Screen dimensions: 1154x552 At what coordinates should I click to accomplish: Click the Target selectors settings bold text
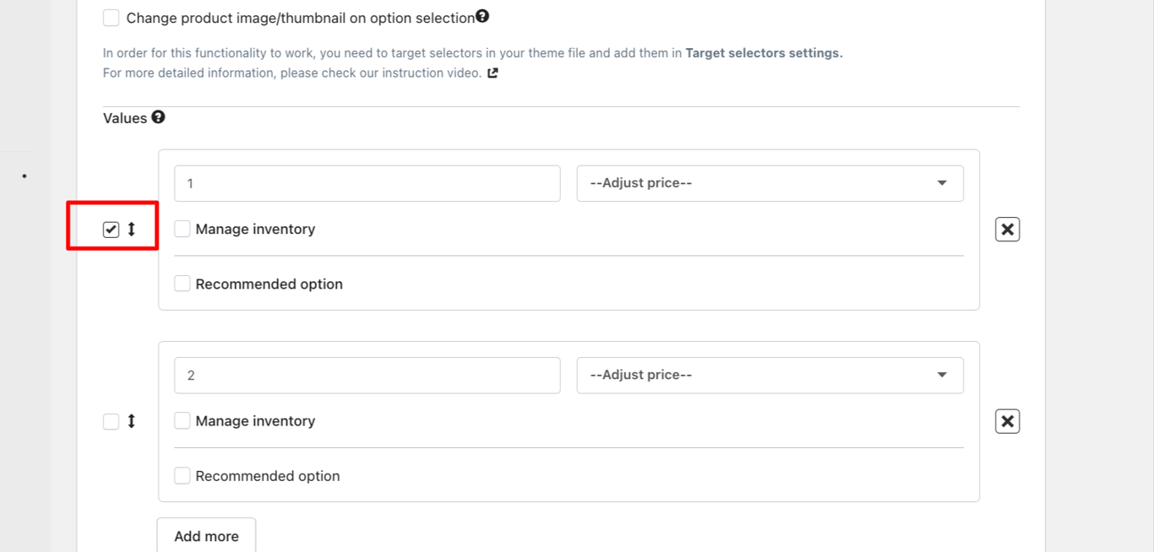pyautogui.click(x=764, y=53)
